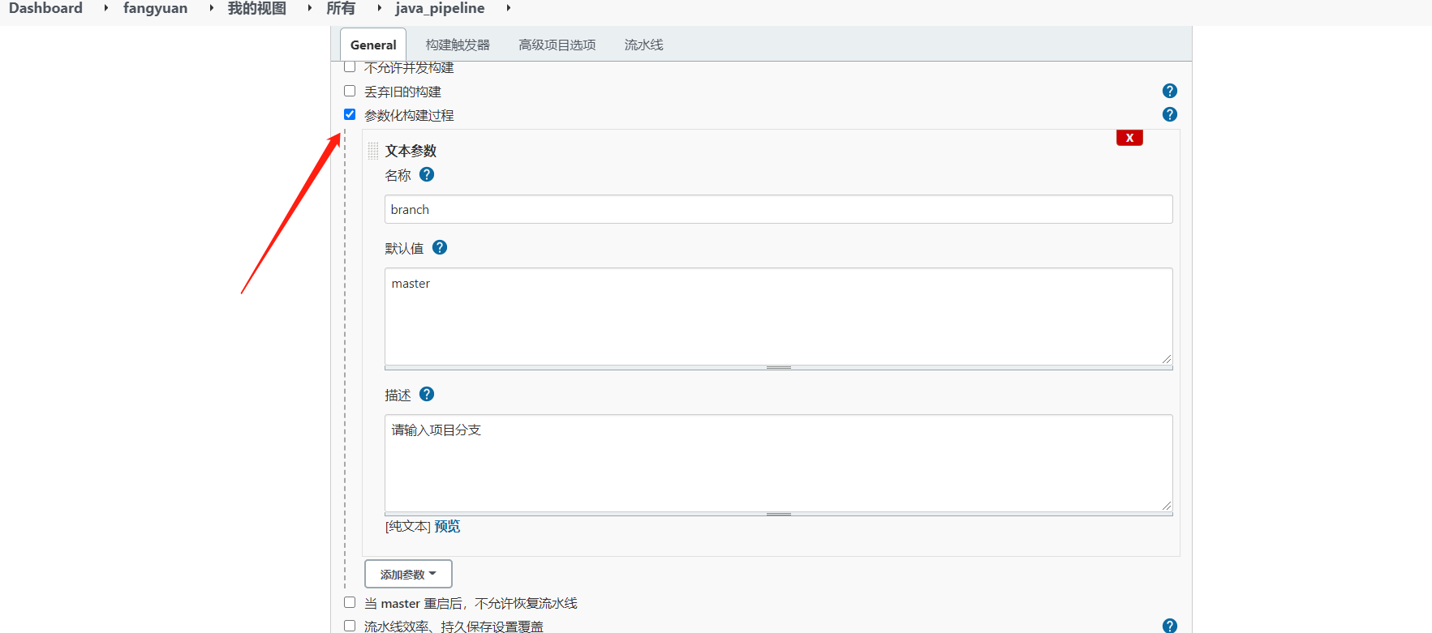This screenshot has width=1432, height=633.
Task: Open java_pipeline breadcrumb link
Action: 440,8
